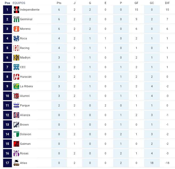The width and height of the screenshot is (175, 169).
Task: Click the blue Roca team crest
Action: pyautogui.click(x=16, y=39)
